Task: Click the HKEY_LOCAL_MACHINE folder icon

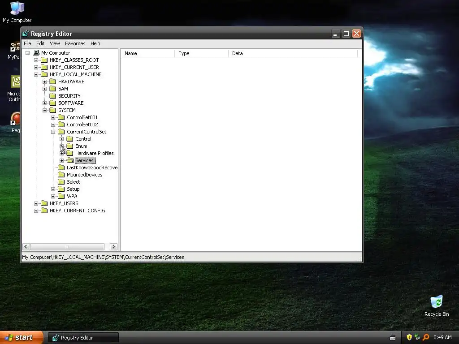Action: coord(44,74)
